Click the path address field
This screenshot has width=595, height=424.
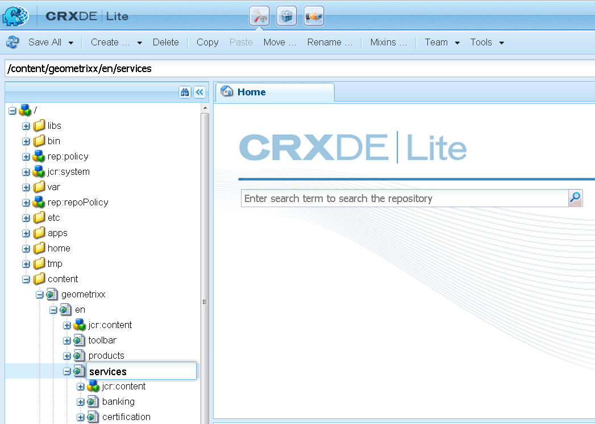300,69
